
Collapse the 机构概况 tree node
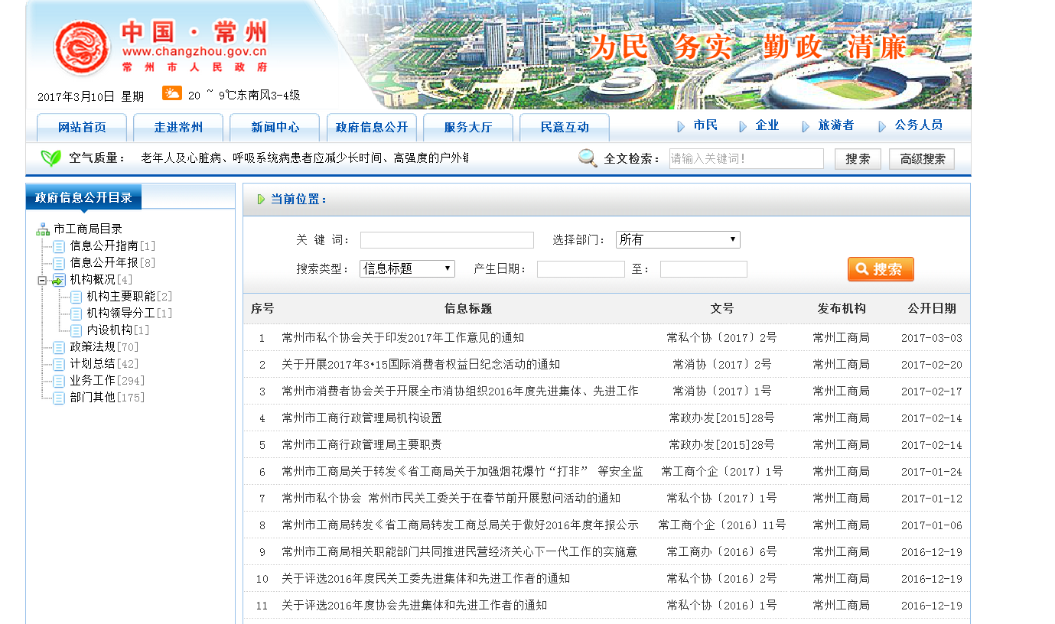pos(42,281)
